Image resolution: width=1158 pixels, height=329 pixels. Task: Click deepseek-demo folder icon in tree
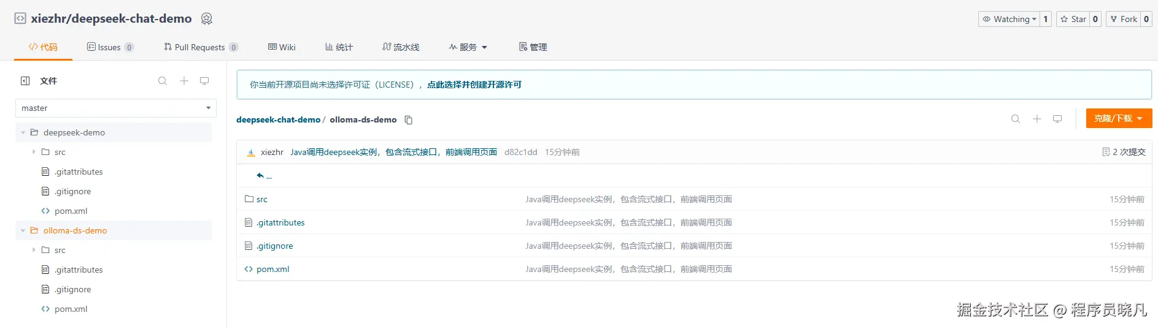point(34,132)
